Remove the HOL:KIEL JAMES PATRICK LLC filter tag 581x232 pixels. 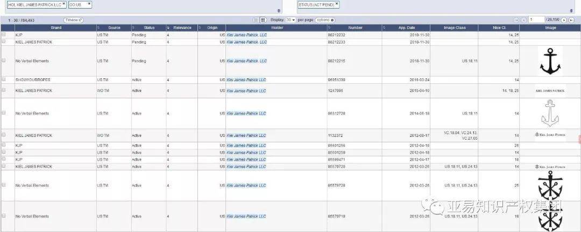pos(63,4)
